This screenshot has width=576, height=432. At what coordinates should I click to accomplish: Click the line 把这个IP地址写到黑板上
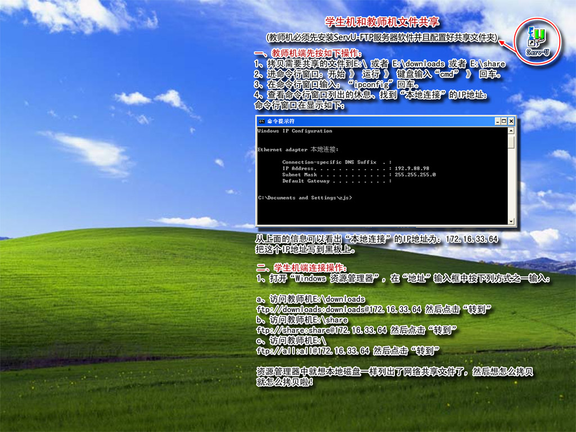(305, 249)
